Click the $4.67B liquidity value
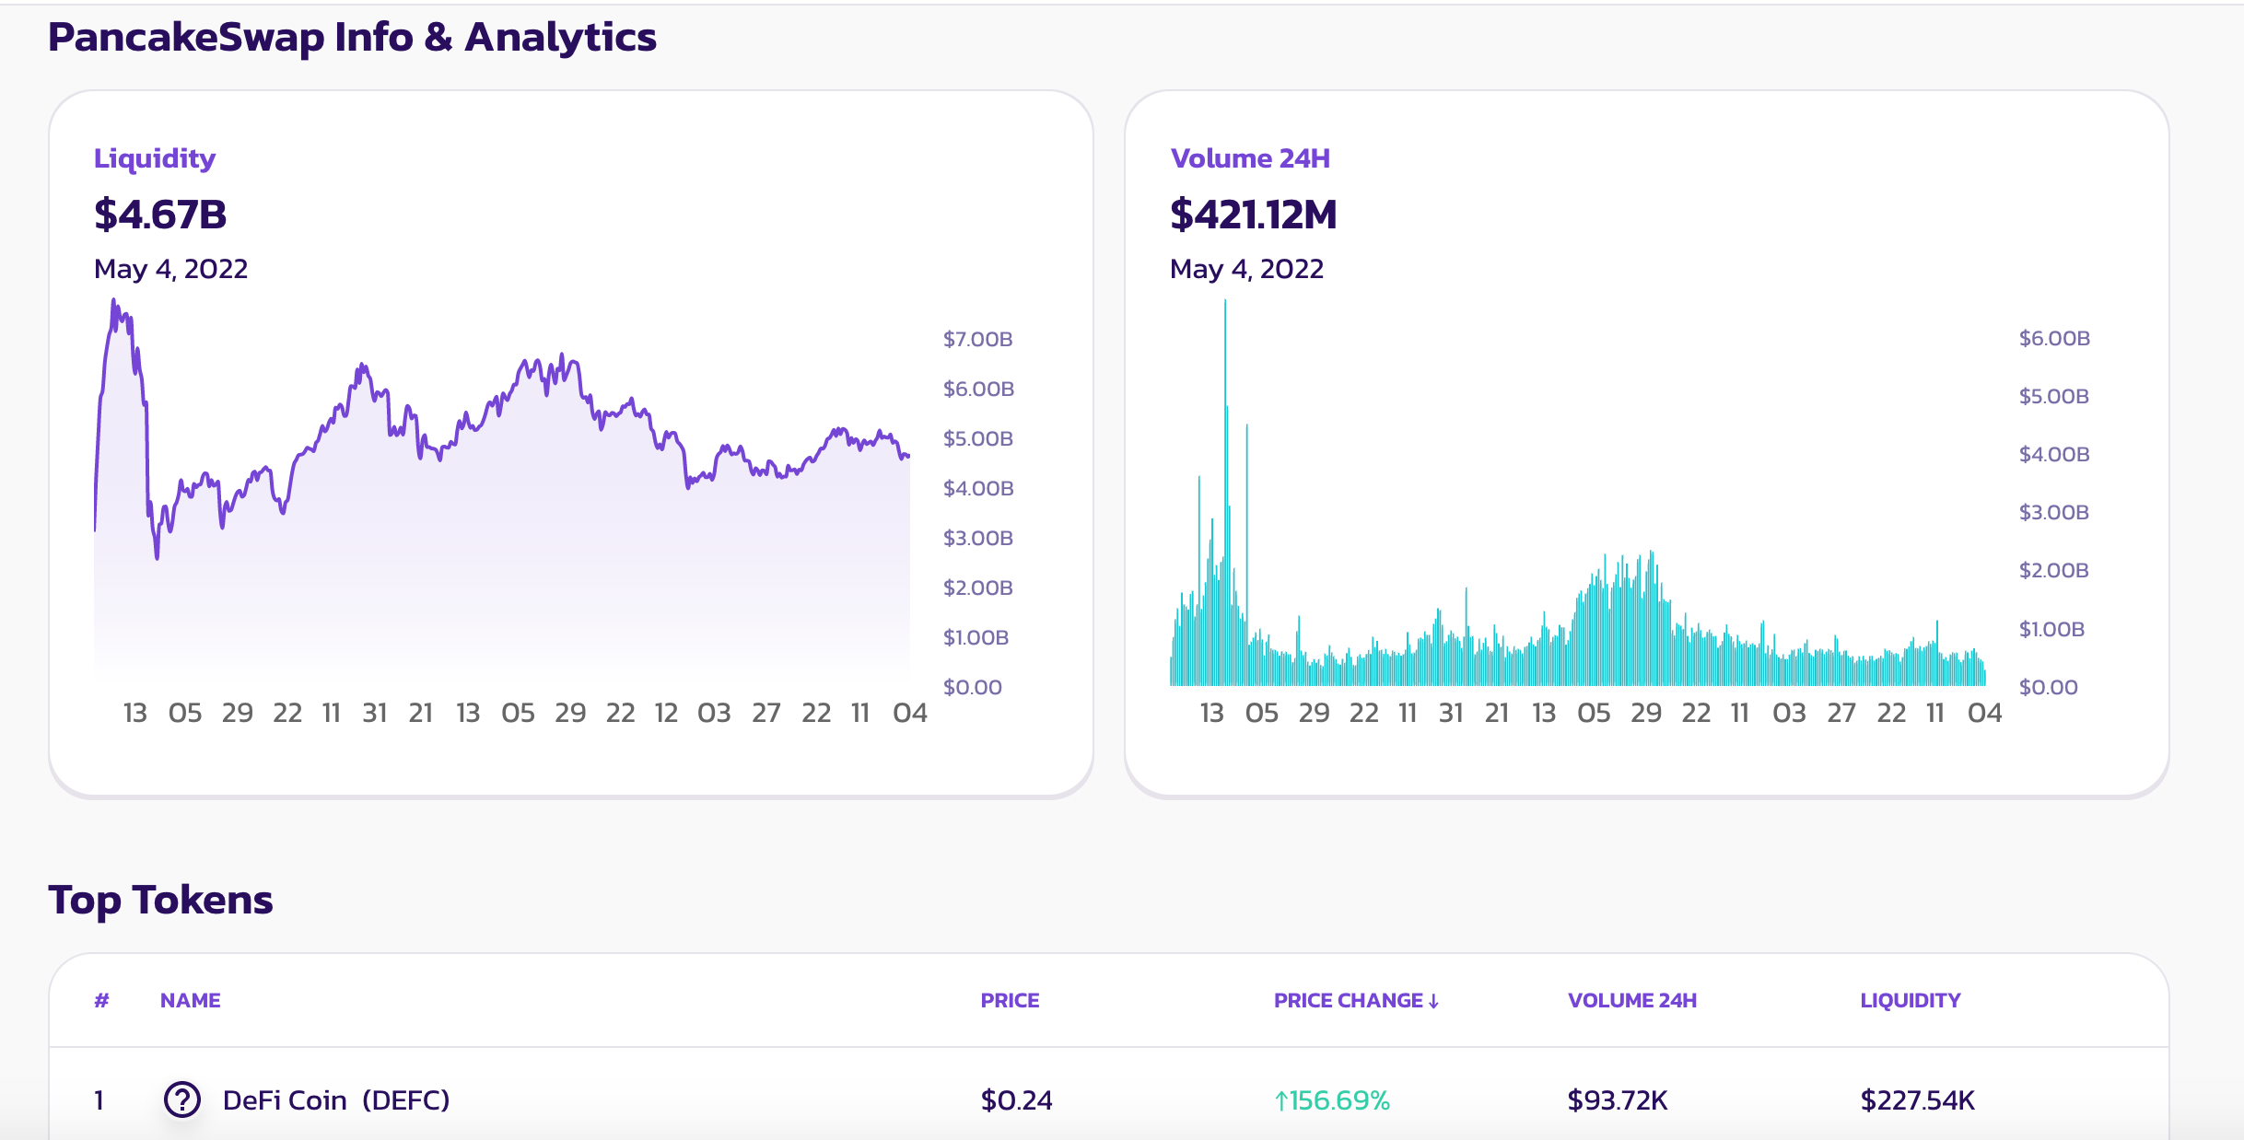 [x=160, y=215]
